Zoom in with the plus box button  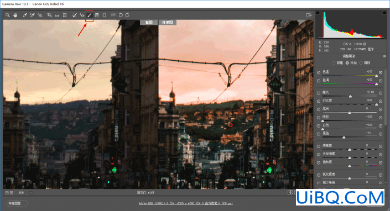tap(12, 193)
